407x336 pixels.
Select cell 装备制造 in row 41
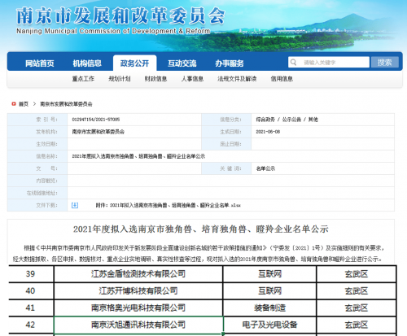coord(269,308)
